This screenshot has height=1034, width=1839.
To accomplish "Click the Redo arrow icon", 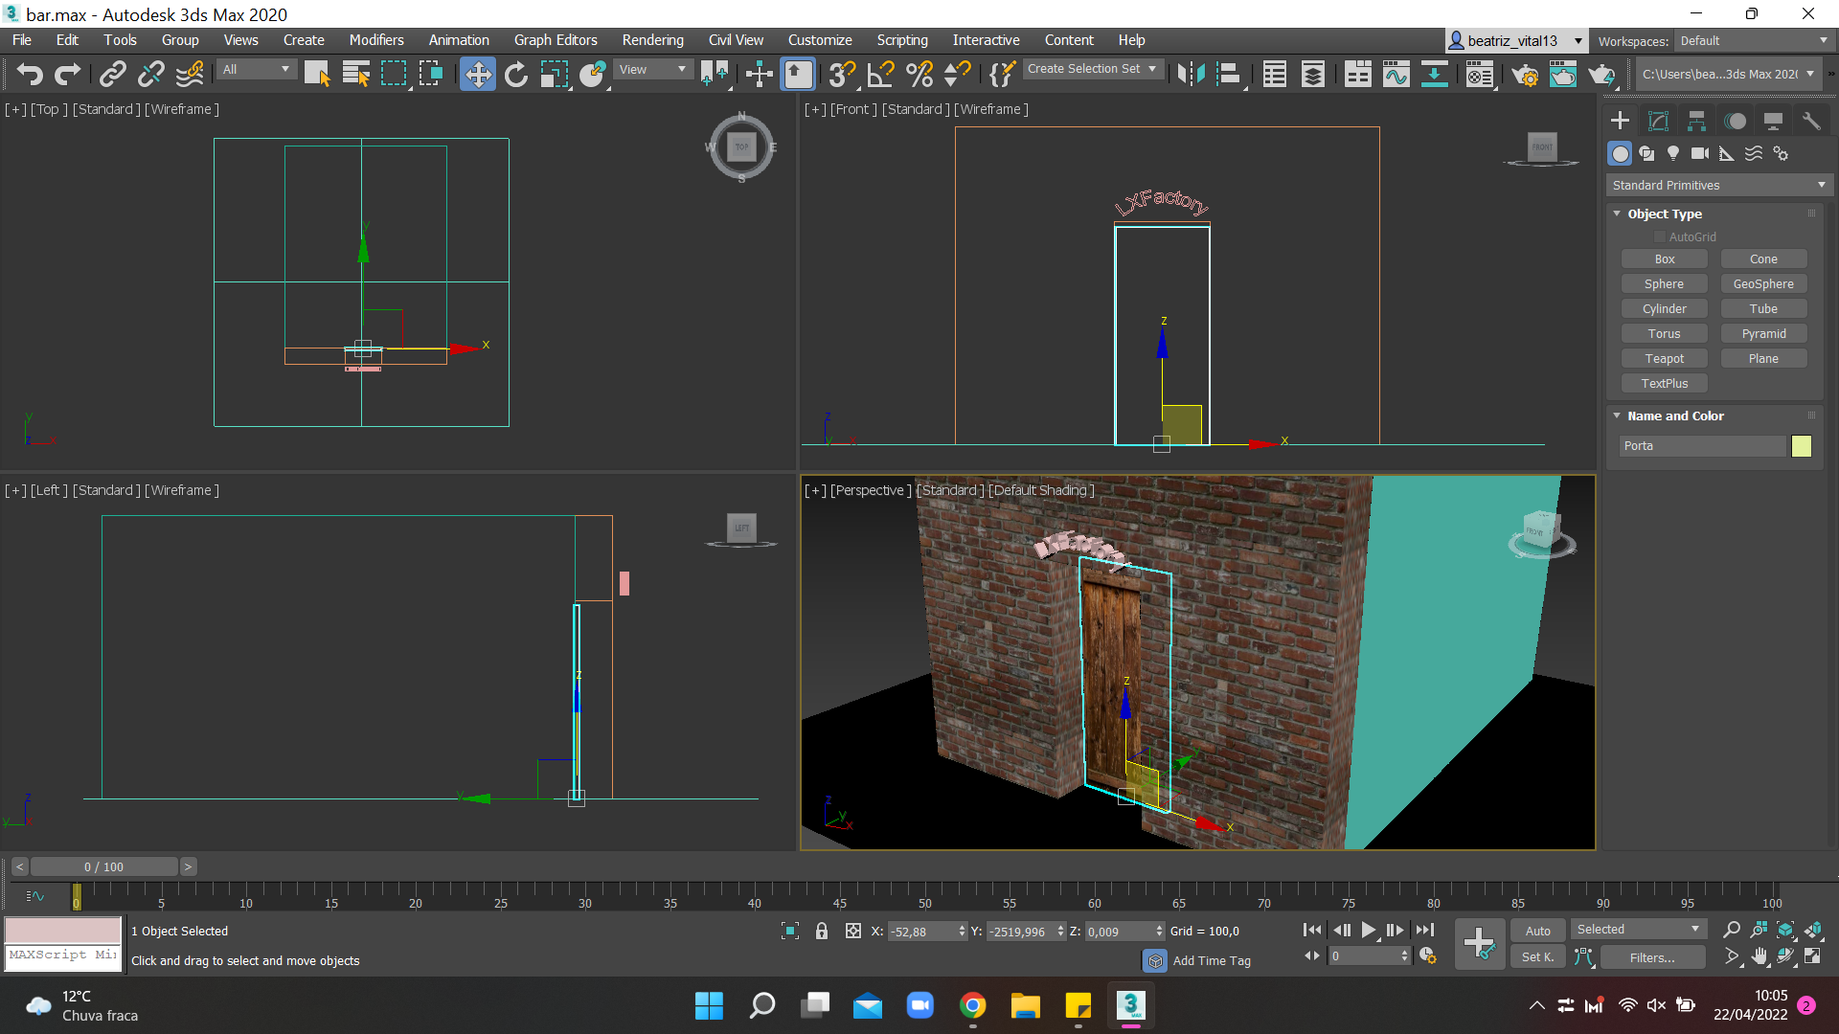I will (x=67, y=74).
